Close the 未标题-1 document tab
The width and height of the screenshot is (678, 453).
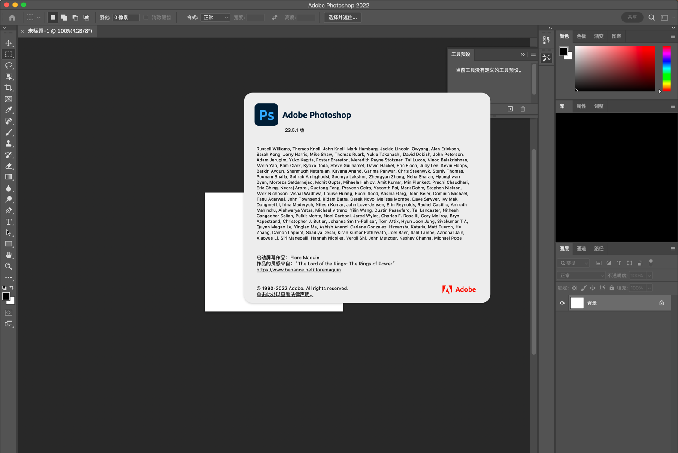pyautogui.click(x=22, y=31)
